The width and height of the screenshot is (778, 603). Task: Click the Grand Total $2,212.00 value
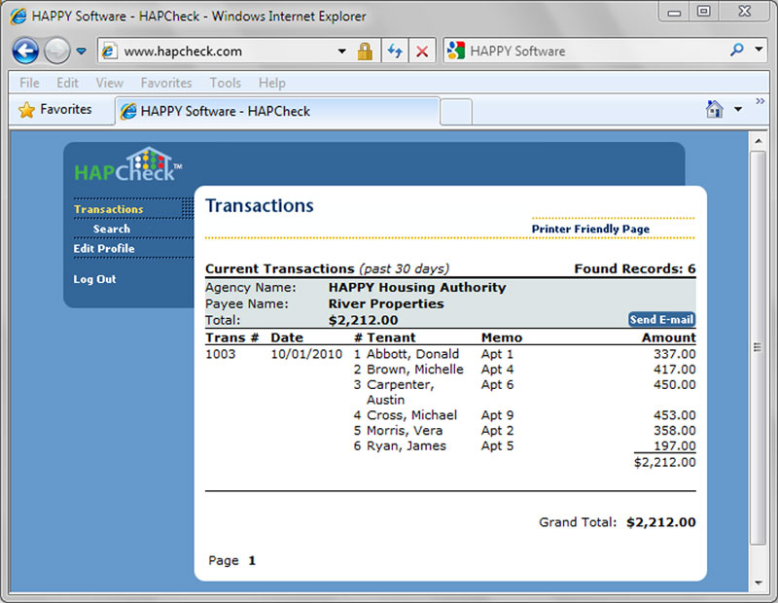click(661, 522)
